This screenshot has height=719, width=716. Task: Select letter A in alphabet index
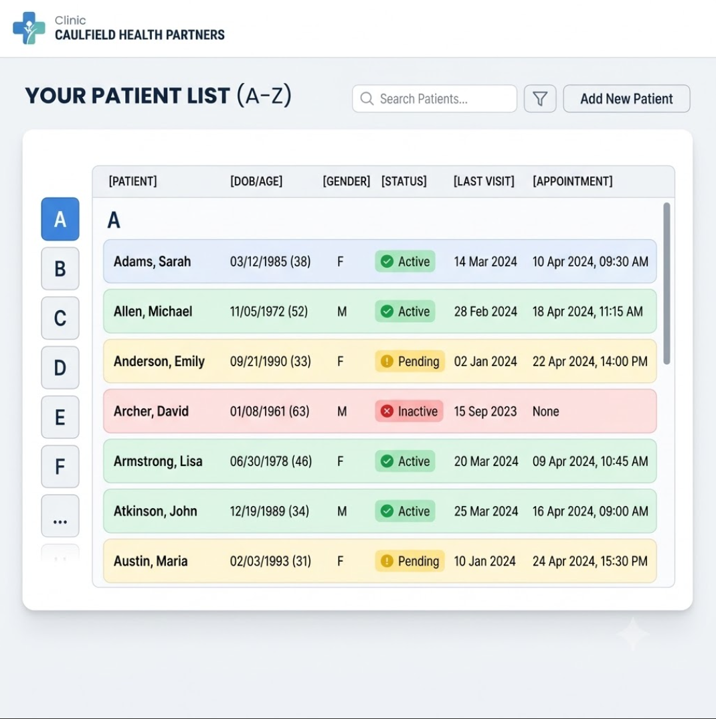pyautogui.click(x=60, y=219)
